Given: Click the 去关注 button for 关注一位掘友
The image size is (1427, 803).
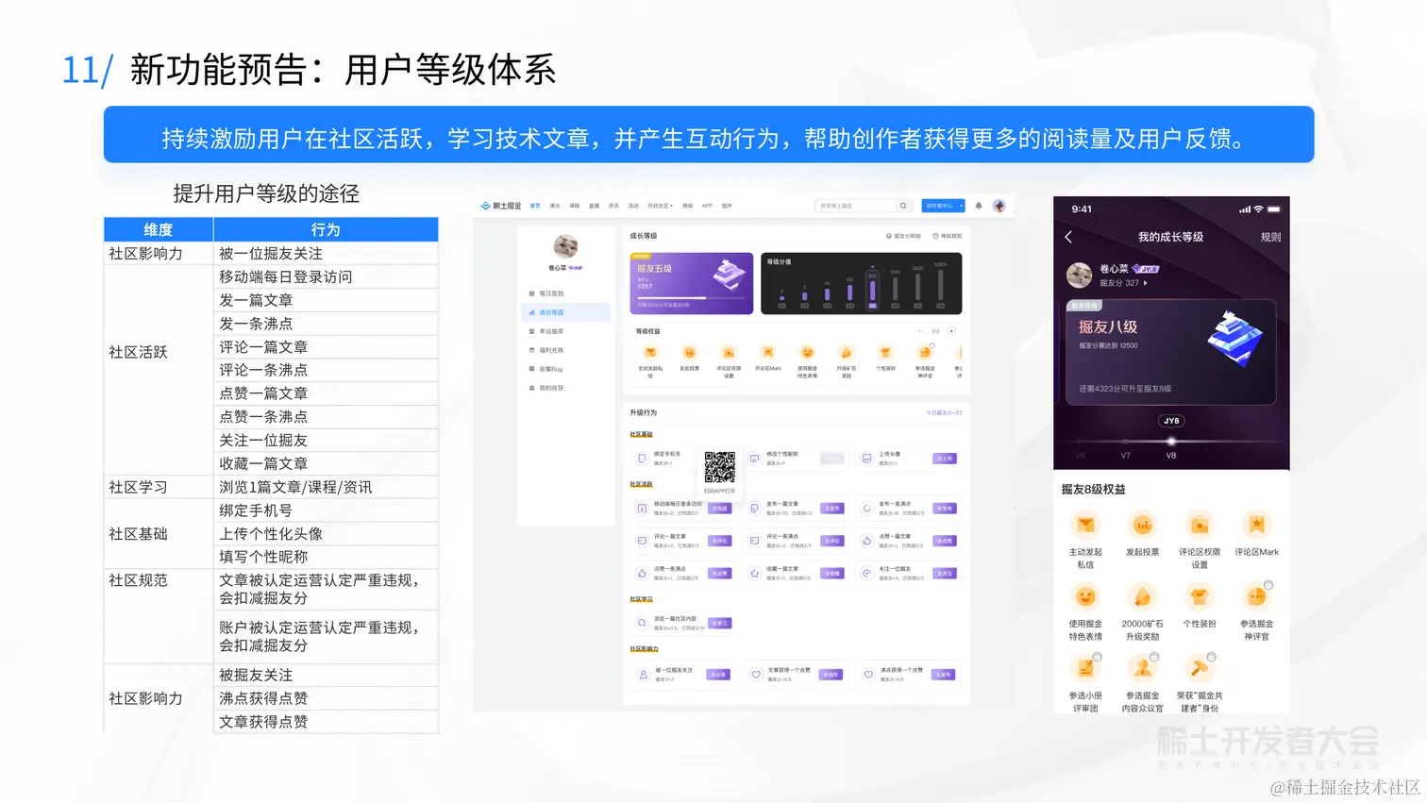Looking at the screenshot, I should 944,574.
